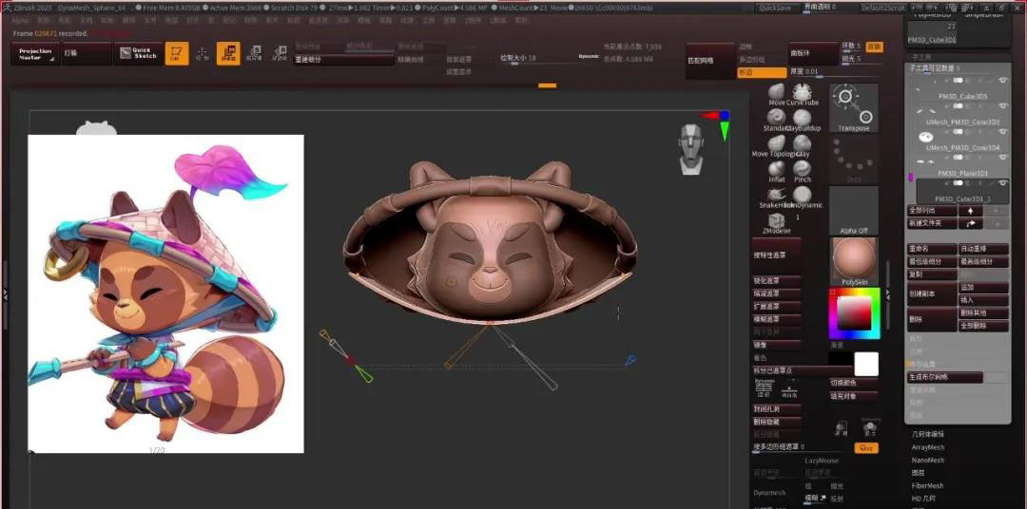Open the PolySkin material selector

click(854, 262)
